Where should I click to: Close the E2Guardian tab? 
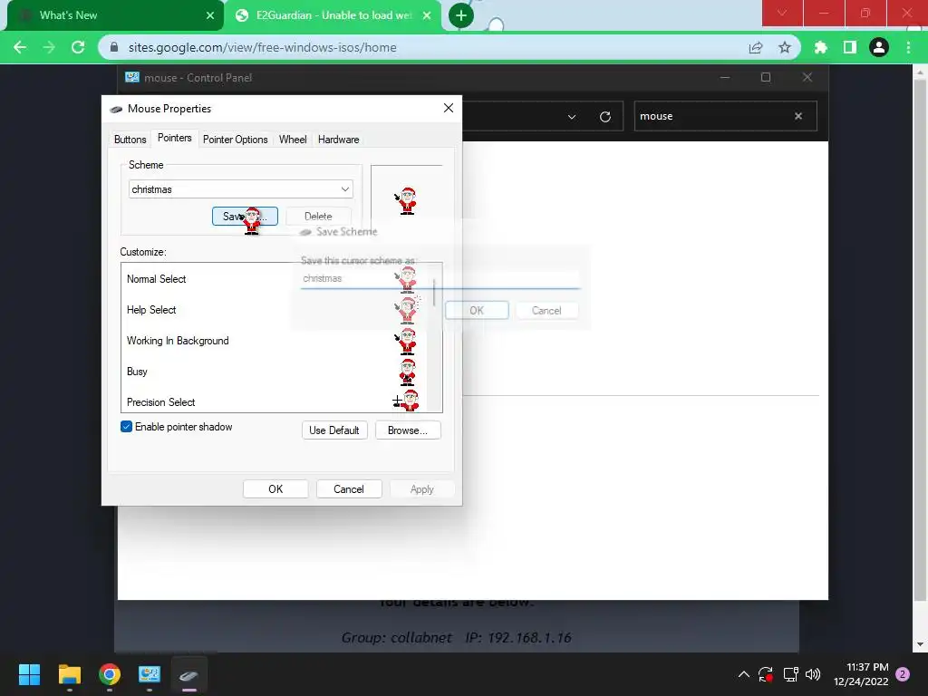[x=427, y=15]
